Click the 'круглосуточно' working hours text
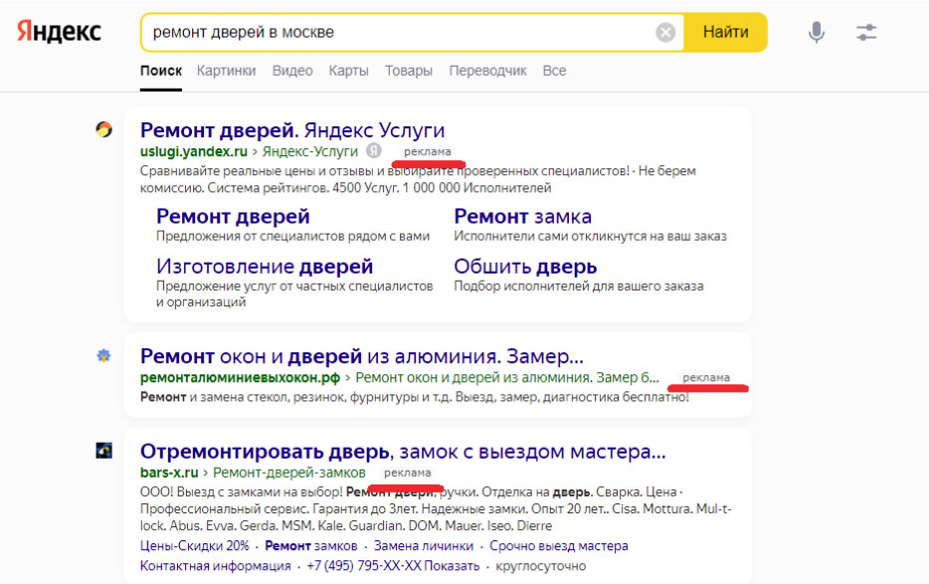The height and width of the screenshot is (584, 929). [540, 566]
